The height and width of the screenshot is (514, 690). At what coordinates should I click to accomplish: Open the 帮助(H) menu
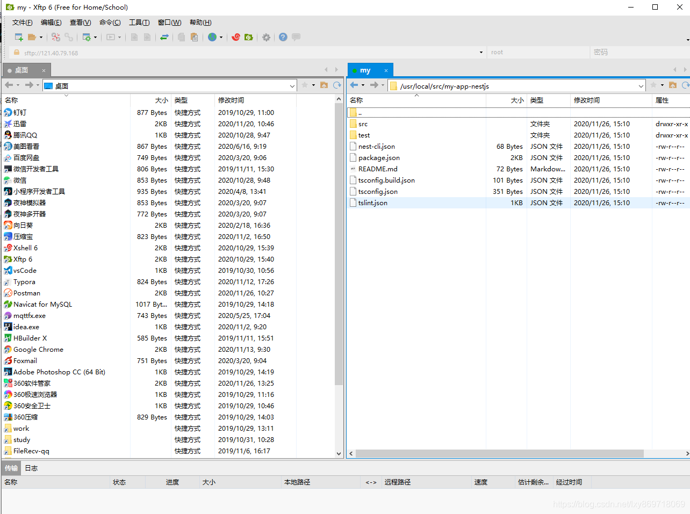(x=200, y=23)
